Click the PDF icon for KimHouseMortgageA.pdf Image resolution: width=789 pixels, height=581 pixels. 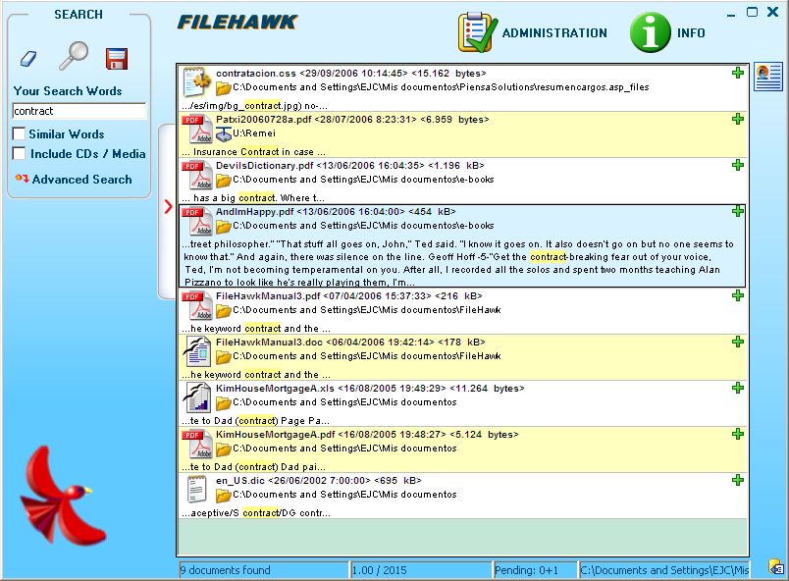(196, 445)
